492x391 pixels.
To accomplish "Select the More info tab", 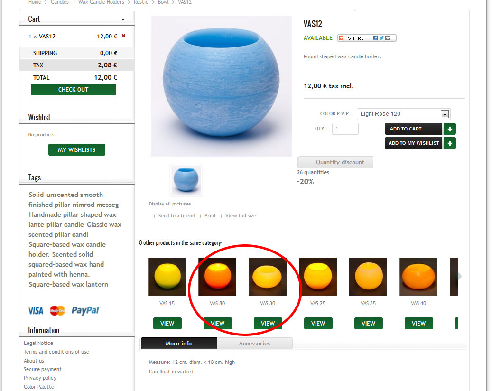I will point(178,343).
